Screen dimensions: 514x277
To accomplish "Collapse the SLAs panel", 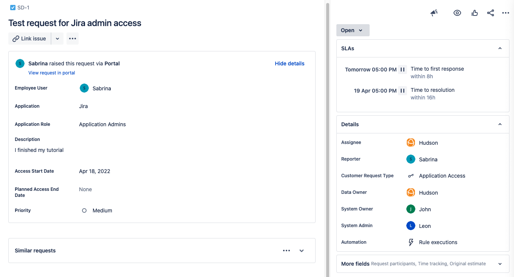I will 500,48.
